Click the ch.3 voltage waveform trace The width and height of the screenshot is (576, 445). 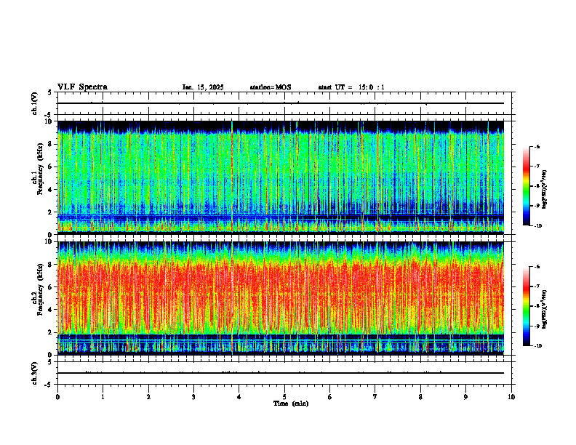coord(281,373)
